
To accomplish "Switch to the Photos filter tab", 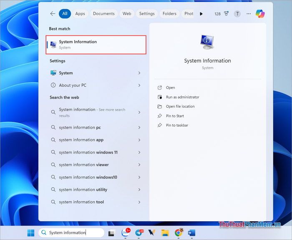I will (188, 14).
